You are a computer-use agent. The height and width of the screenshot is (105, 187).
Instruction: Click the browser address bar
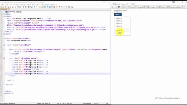153,7
